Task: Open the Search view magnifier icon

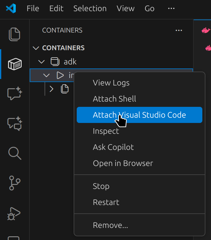Action: click(x=15, y=153)
